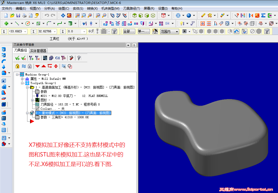Click the X coordinate label button

[x=4, y=31]
